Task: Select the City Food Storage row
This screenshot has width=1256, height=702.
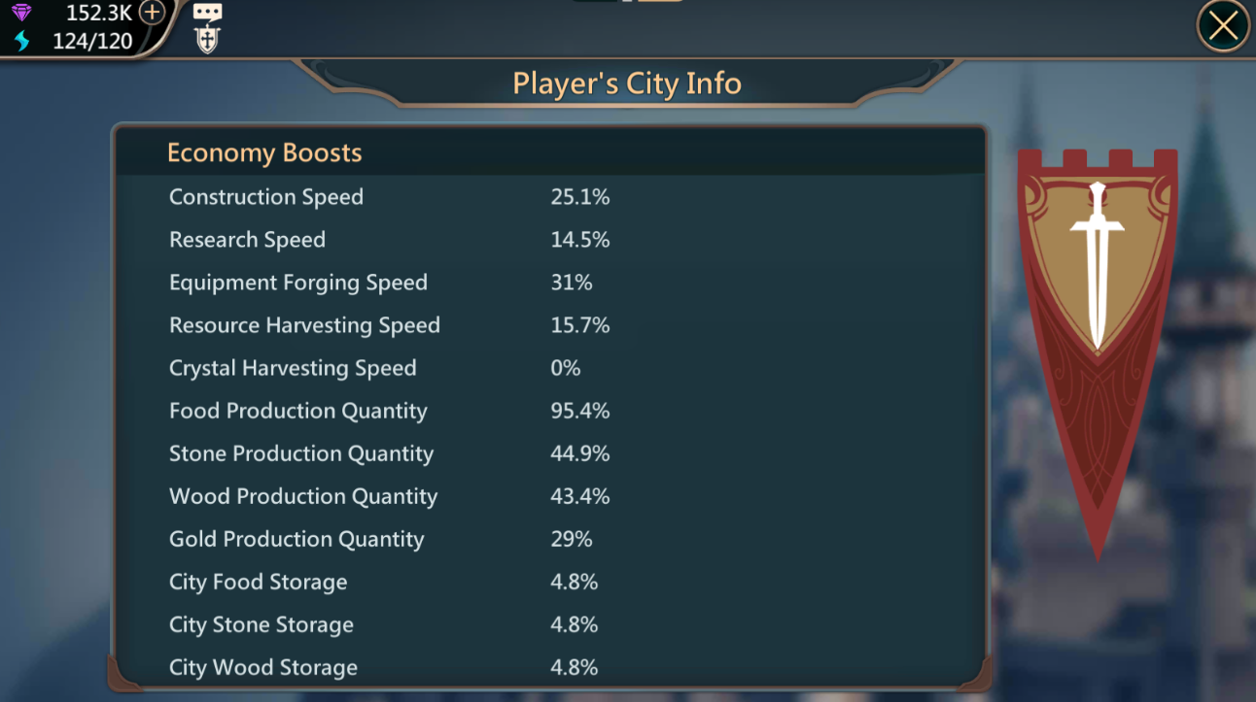Action: (550, 582)
